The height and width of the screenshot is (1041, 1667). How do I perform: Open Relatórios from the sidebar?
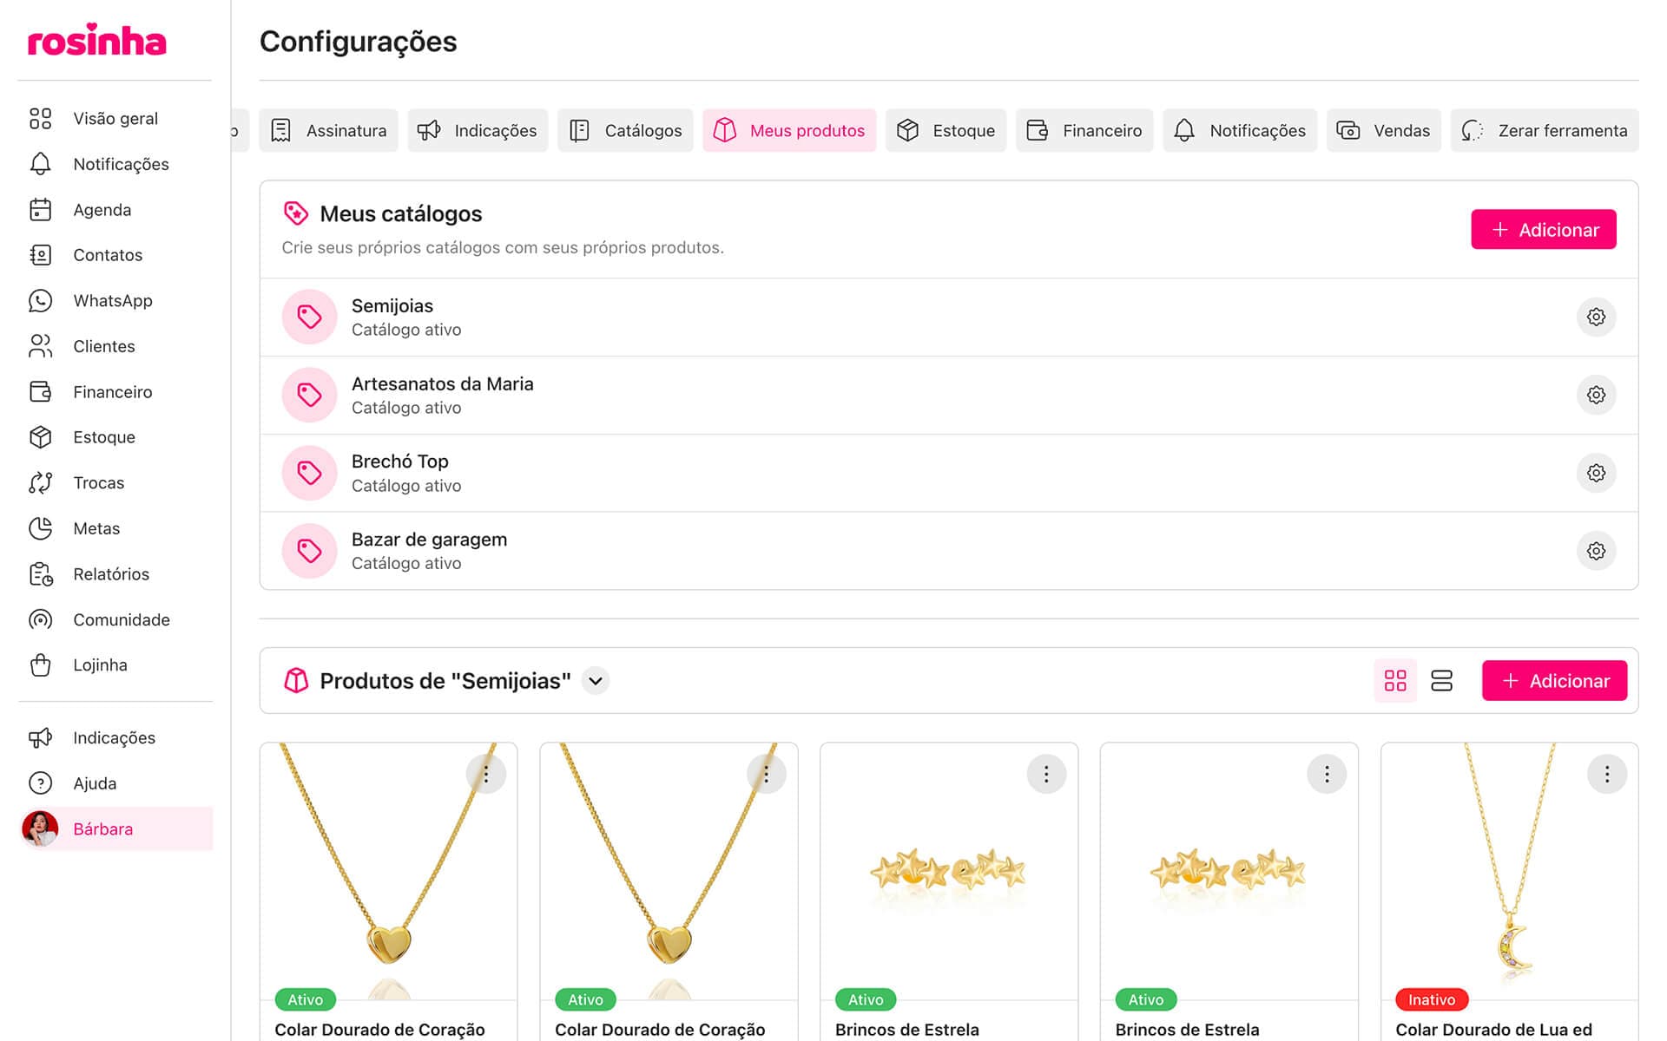110,573
